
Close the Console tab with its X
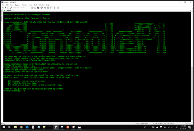pos(13,10)
